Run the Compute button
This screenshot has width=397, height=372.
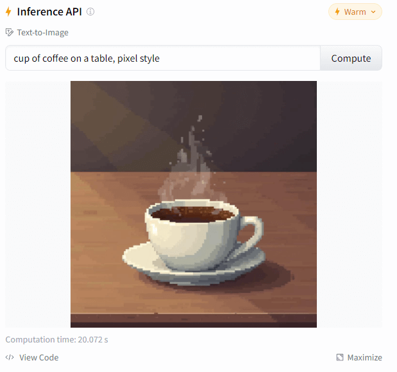click(351, 58)
